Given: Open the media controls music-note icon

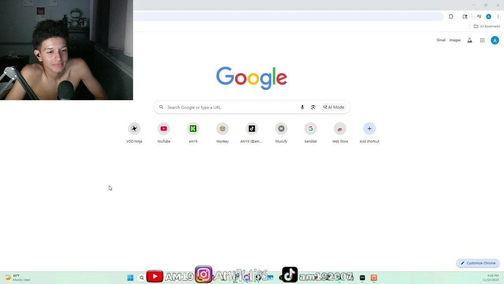Looking at the screenshot, I should coord(479,17).
